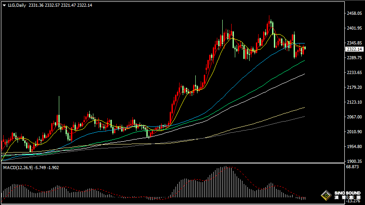Click the 2345.85 price axis label

(x=354, y=43)
